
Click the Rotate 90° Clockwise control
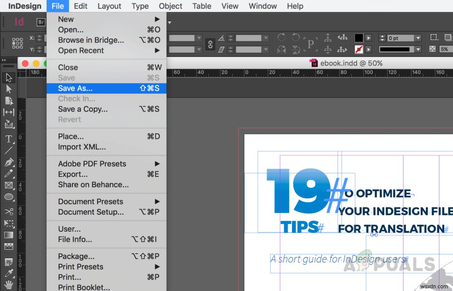(x=282, y=37)
